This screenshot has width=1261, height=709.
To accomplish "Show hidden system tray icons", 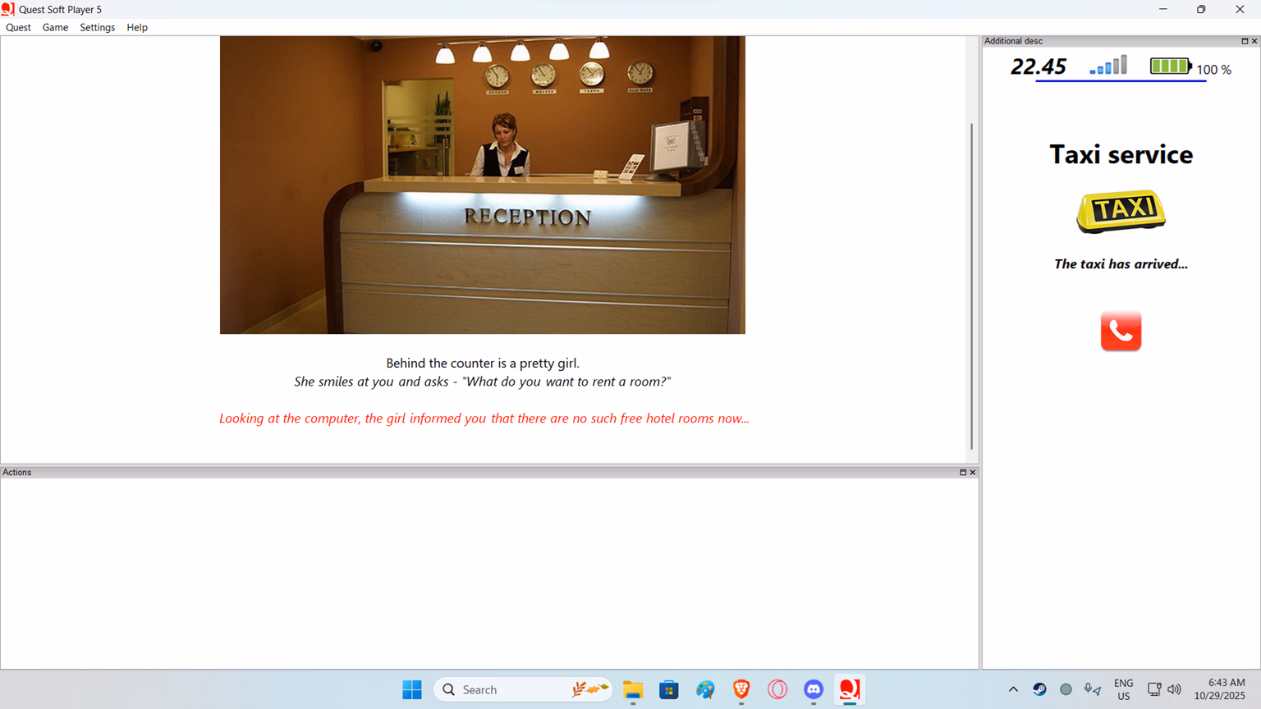I will pos(1013,689).
